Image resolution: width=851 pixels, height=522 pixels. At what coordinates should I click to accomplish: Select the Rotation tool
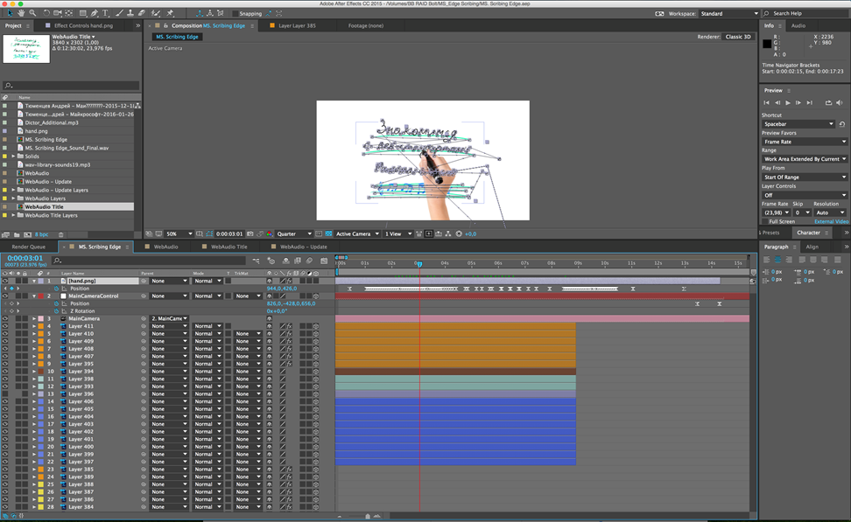click(x=46, y=13)
